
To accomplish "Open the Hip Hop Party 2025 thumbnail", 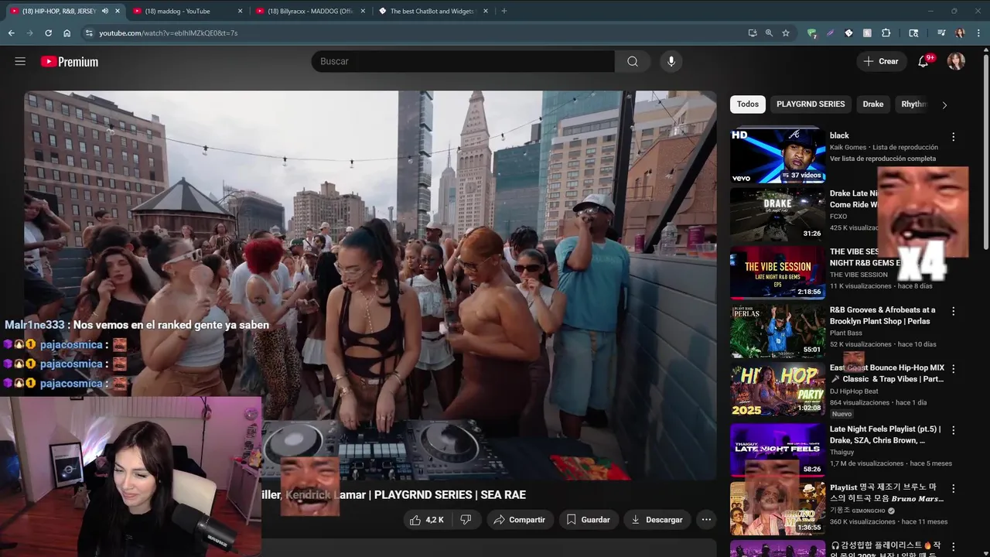I will [777, 389].
